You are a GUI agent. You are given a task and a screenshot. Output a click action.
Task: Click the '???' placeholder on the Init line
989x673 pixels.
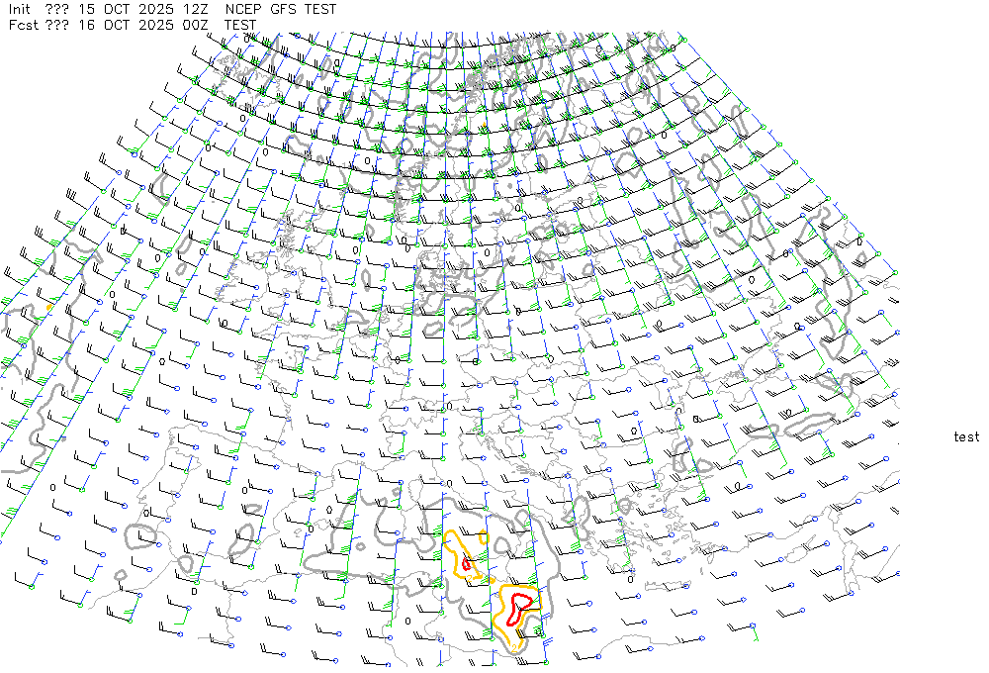click(56, 9)
